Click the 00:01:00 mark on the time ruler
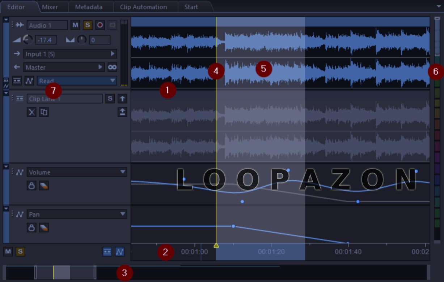Image resolution: width=444 pixels, height=282 pixels. [195, 252]
